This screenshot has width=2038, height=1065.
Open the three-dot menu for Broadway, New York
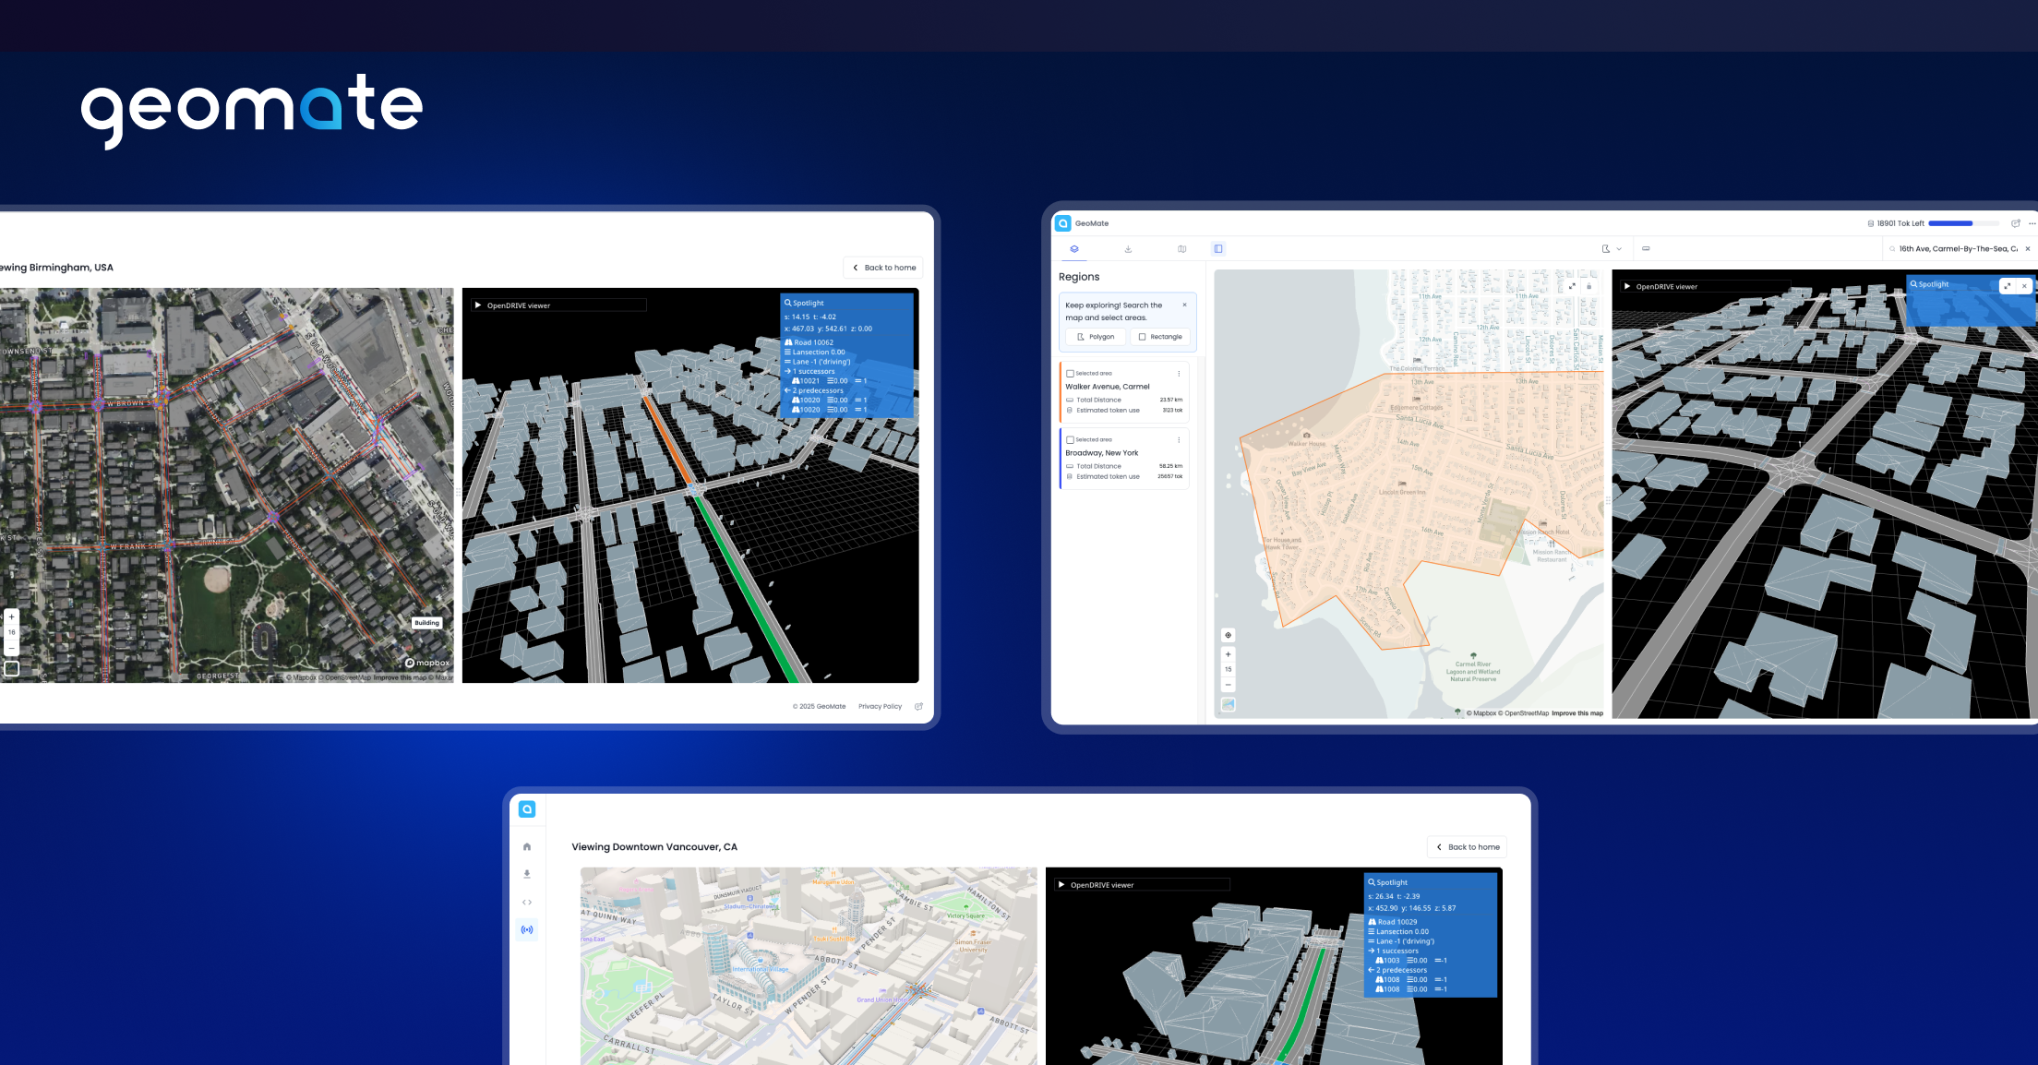coord(1179,440)
